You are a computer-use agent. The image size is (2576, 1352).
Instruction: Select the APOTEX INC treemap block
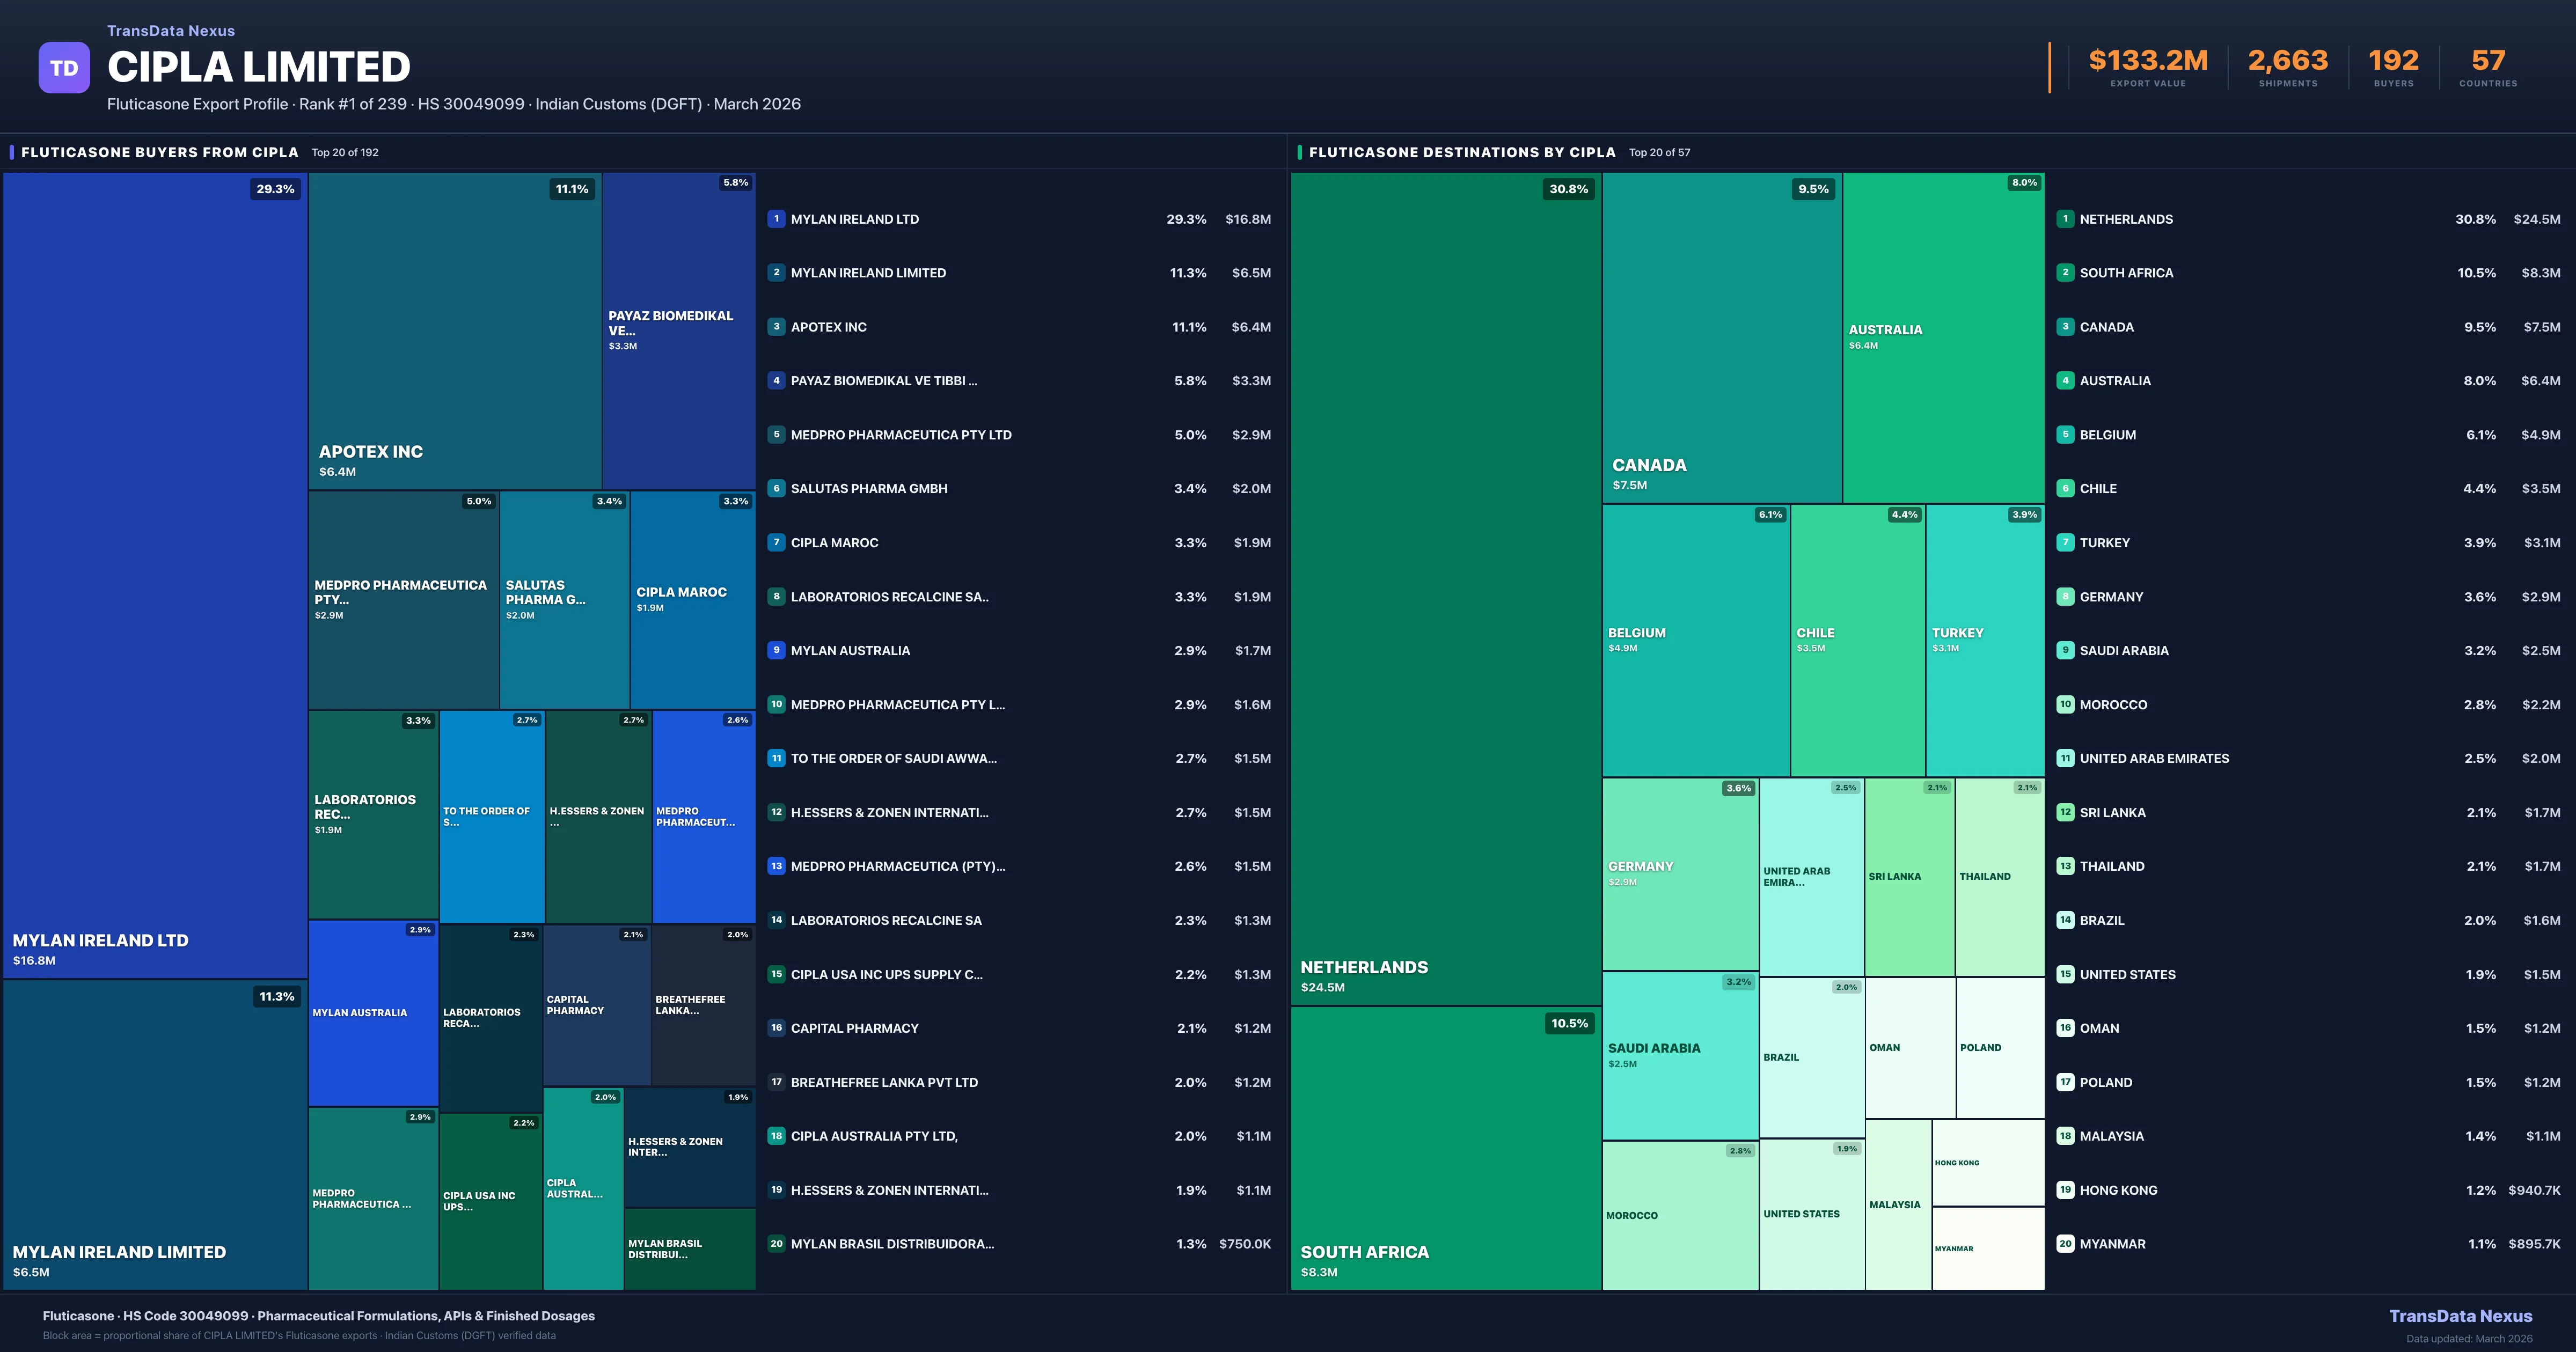click(454, 330)
